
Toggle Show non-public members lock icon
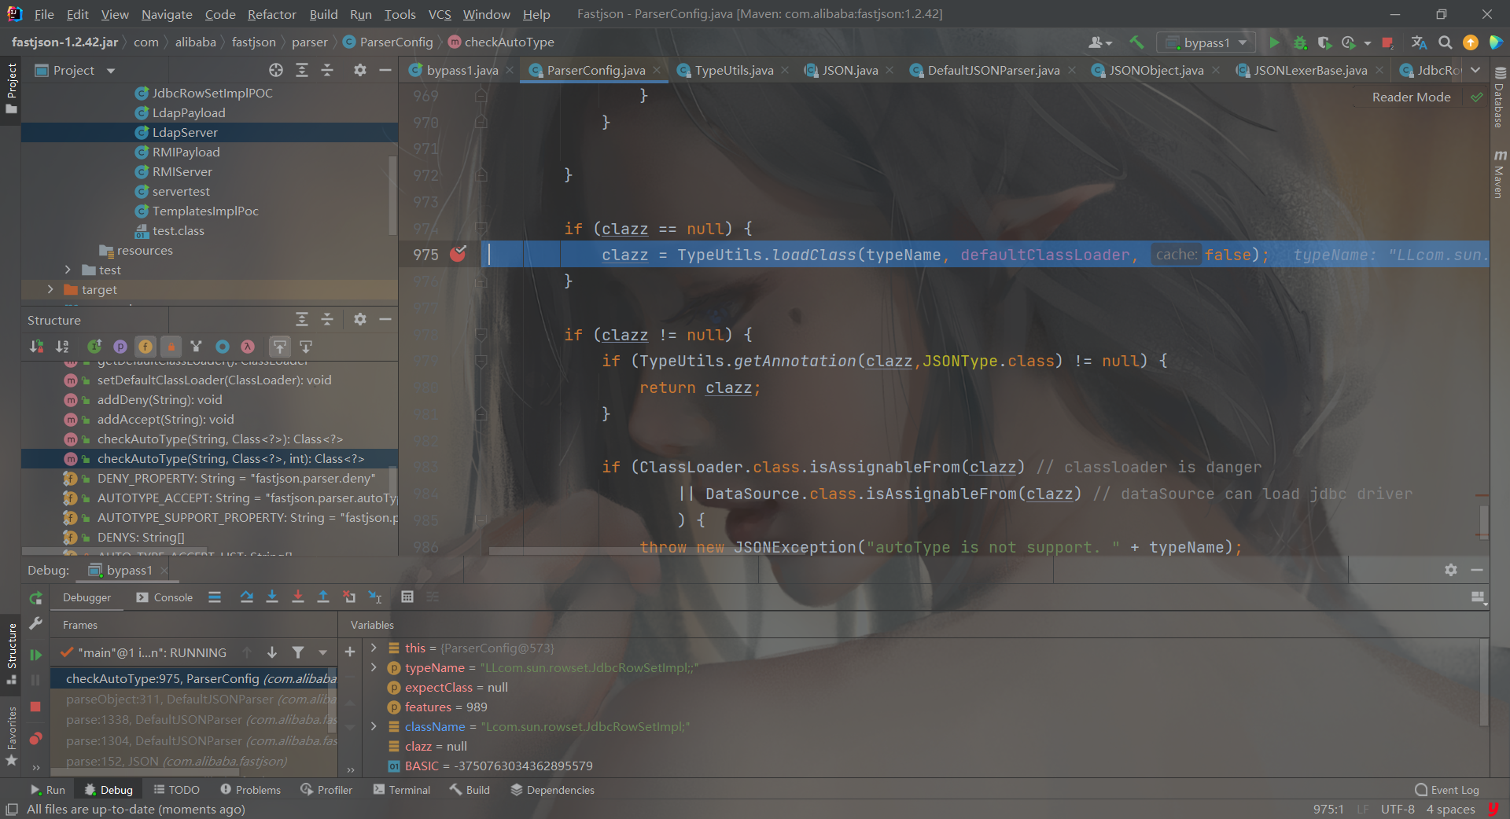171,347
